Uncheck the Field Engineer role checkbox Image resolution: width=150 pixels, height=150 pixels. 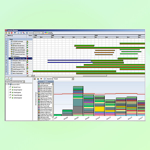10,92
